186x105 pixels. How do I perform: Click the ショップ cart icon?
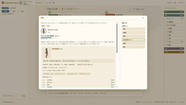pos(167,19)
